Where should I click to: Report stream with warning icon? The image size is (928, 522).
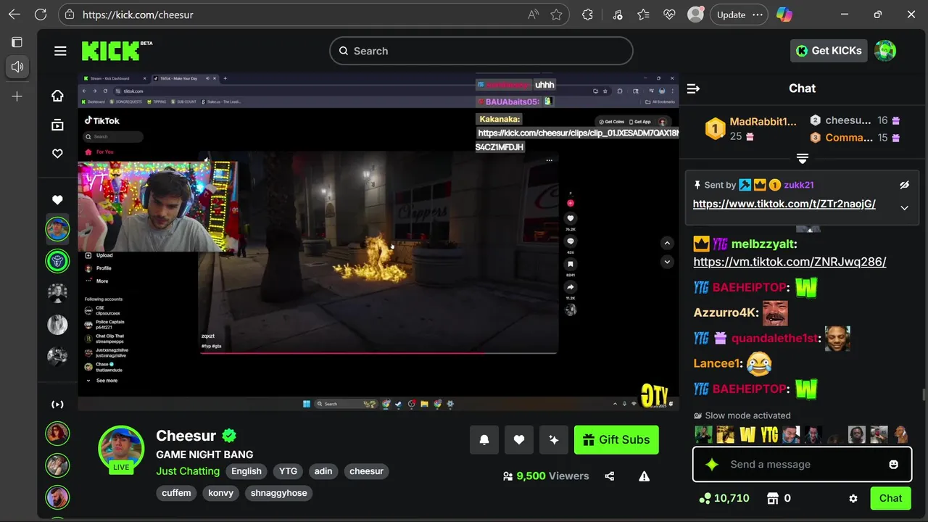[x=644, y=476]
